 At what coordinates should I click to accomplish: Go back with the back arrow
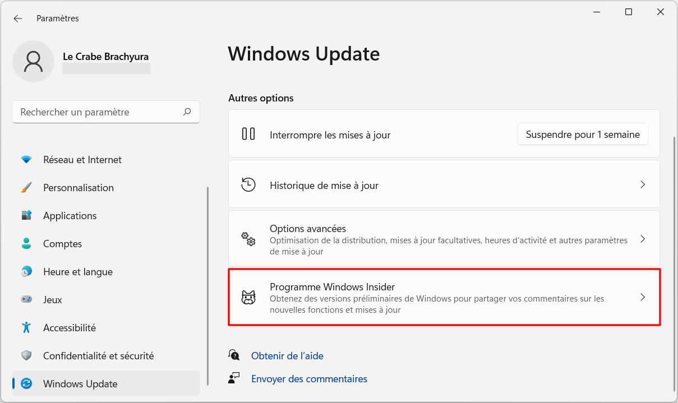click(18, 18)
